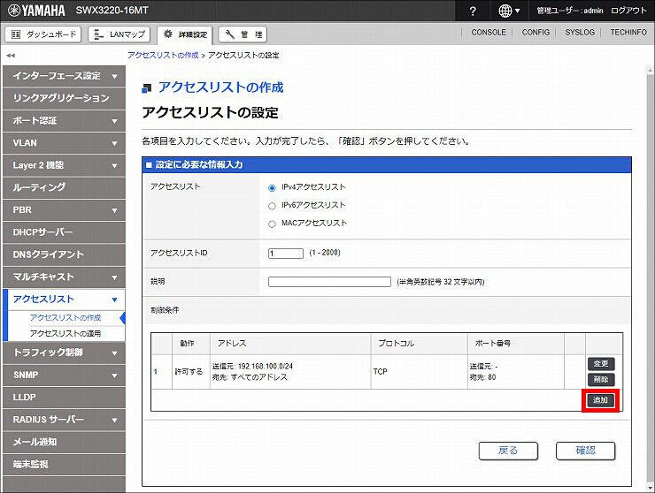Select アクセスリストの適用 submenu item
The height and width of the screenshot is (493, 655).
[65, 333]
